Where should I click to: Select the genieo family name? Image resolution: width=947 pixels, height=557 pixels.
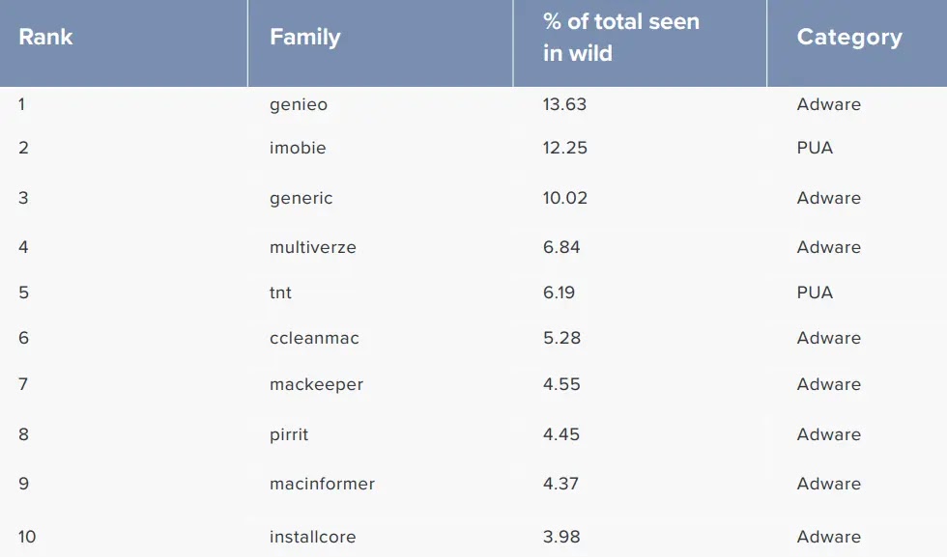click(x=299, y=104)
